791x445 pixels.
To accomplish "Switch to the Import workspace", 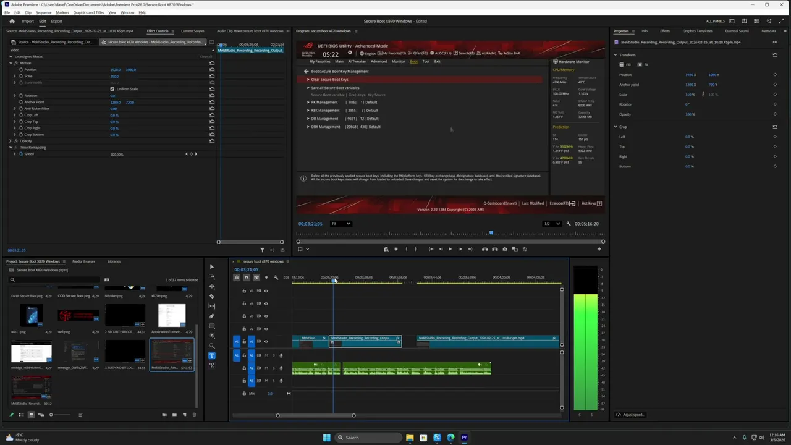I will pos(28,21).
